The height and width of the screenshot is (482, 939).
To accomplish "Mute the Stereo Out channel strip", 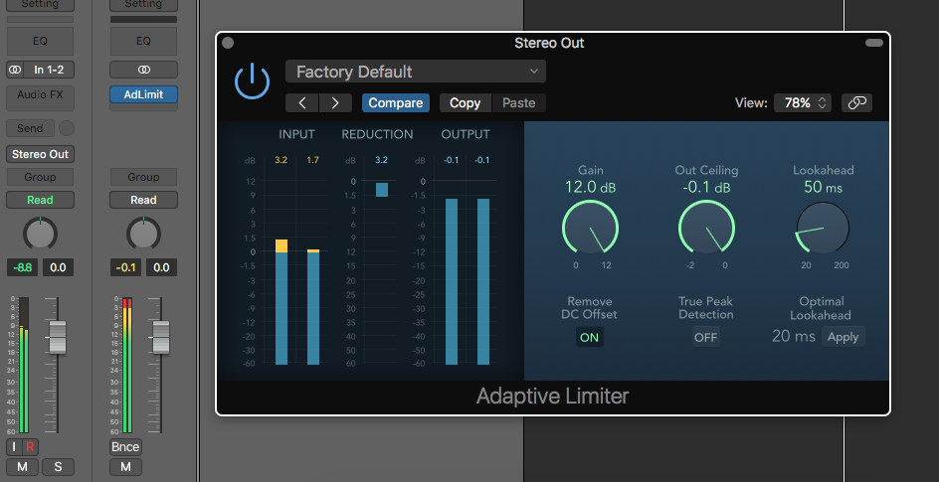I will [x=125, y=467].
